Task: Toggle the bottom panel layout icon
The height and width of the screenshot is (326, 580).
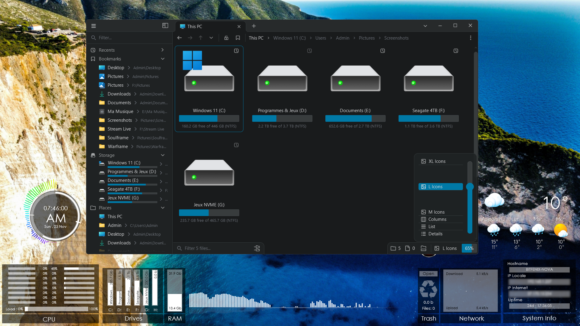Action: coord(423,248)
